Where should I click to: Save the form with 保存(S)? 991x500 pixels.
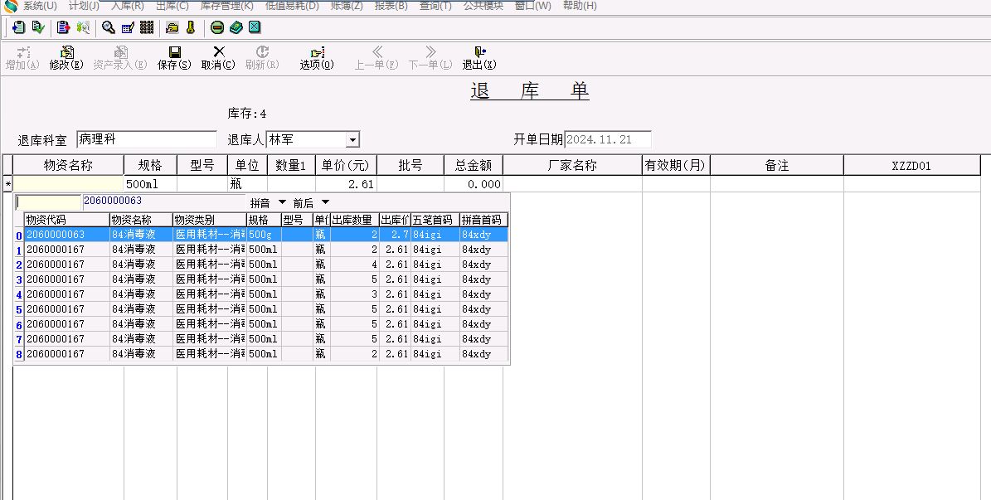pos(174,57)
